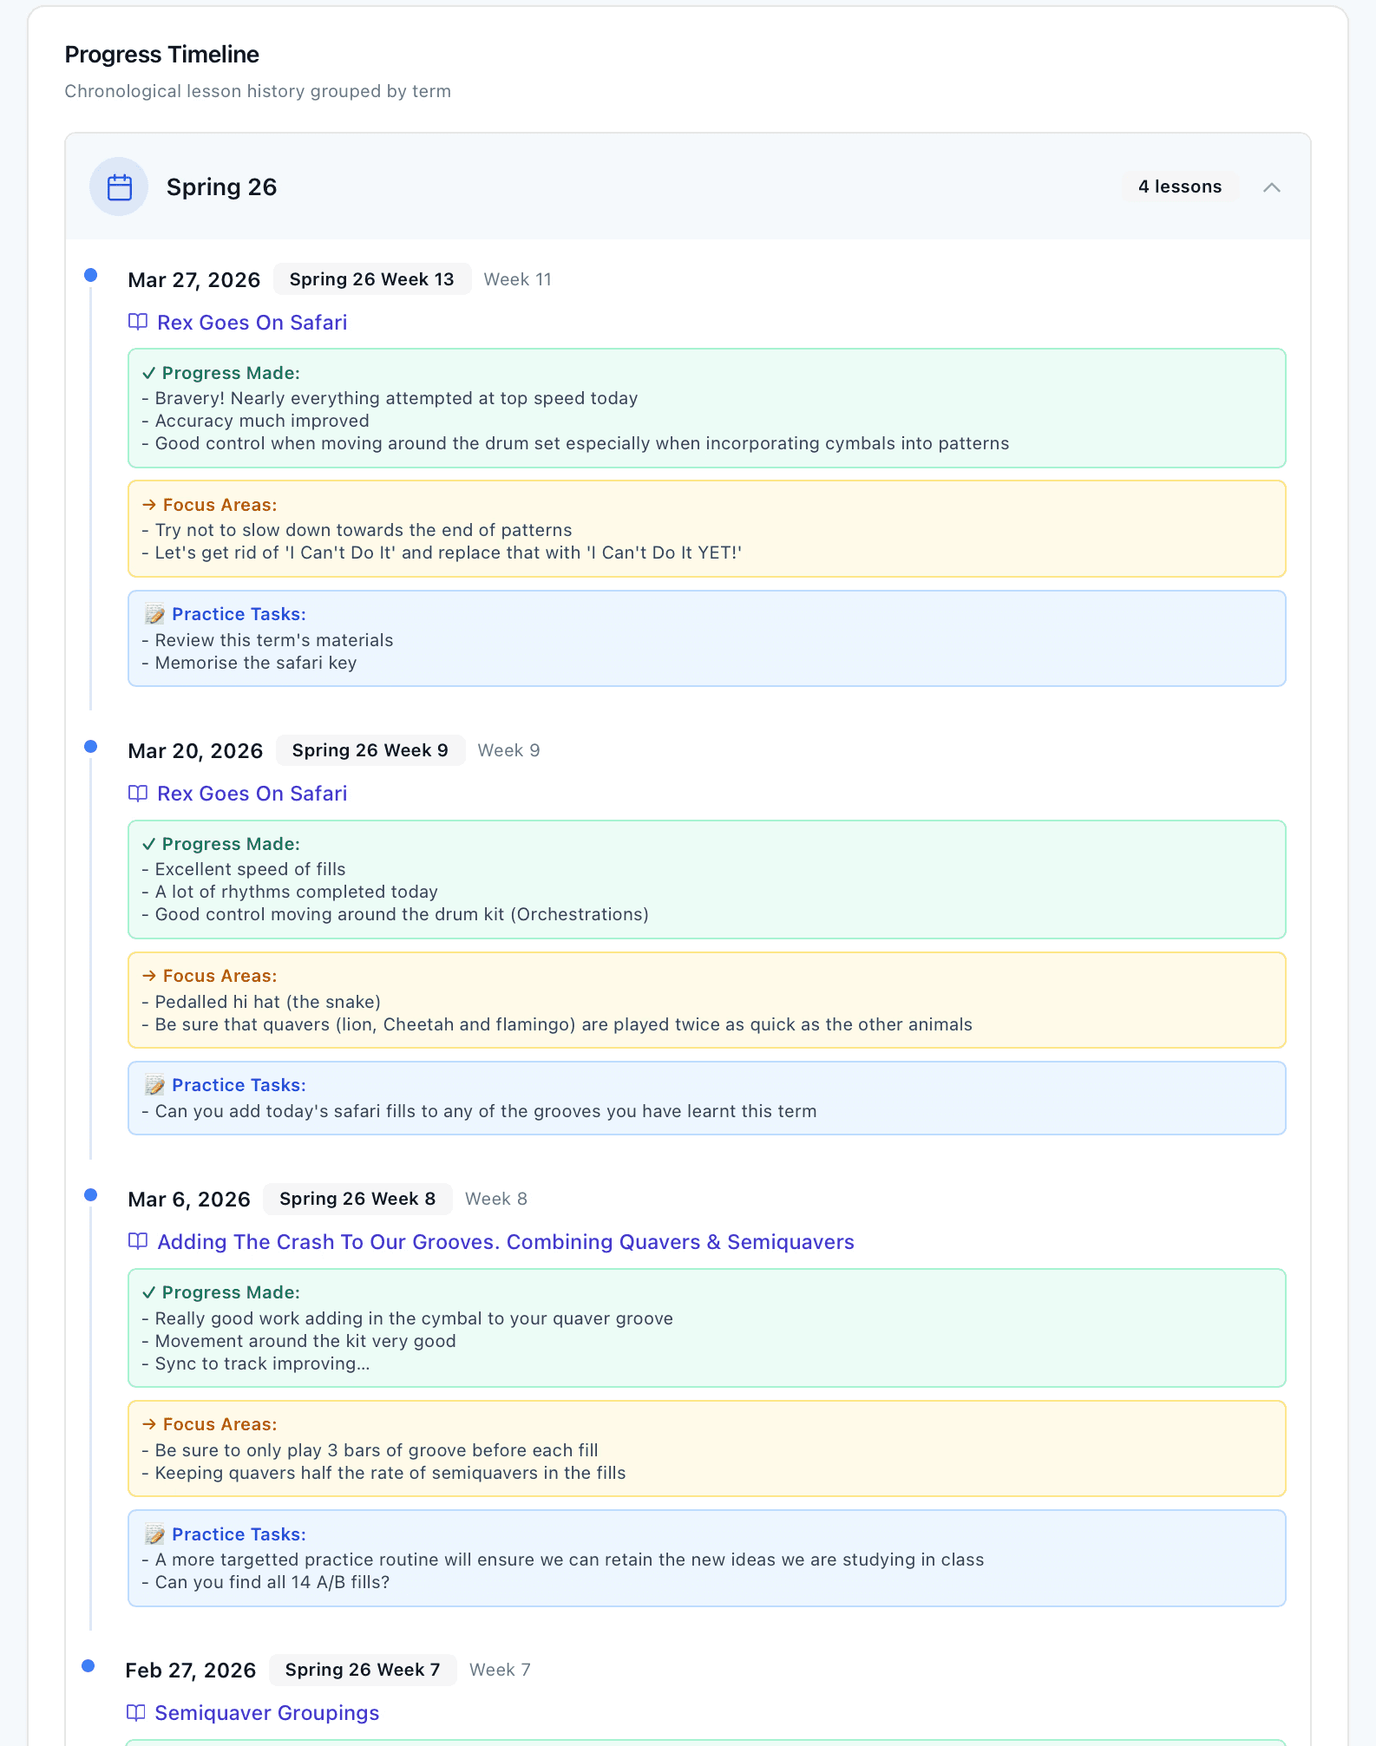1376x1746 pixels.
Task: Click the gray 'Week 9' label
Action: 509,750
